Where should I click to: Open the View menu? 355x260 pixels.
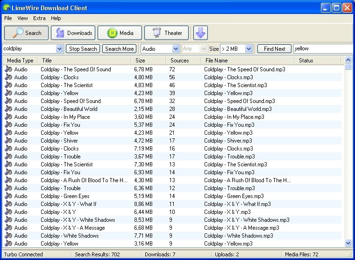(22, 18)
